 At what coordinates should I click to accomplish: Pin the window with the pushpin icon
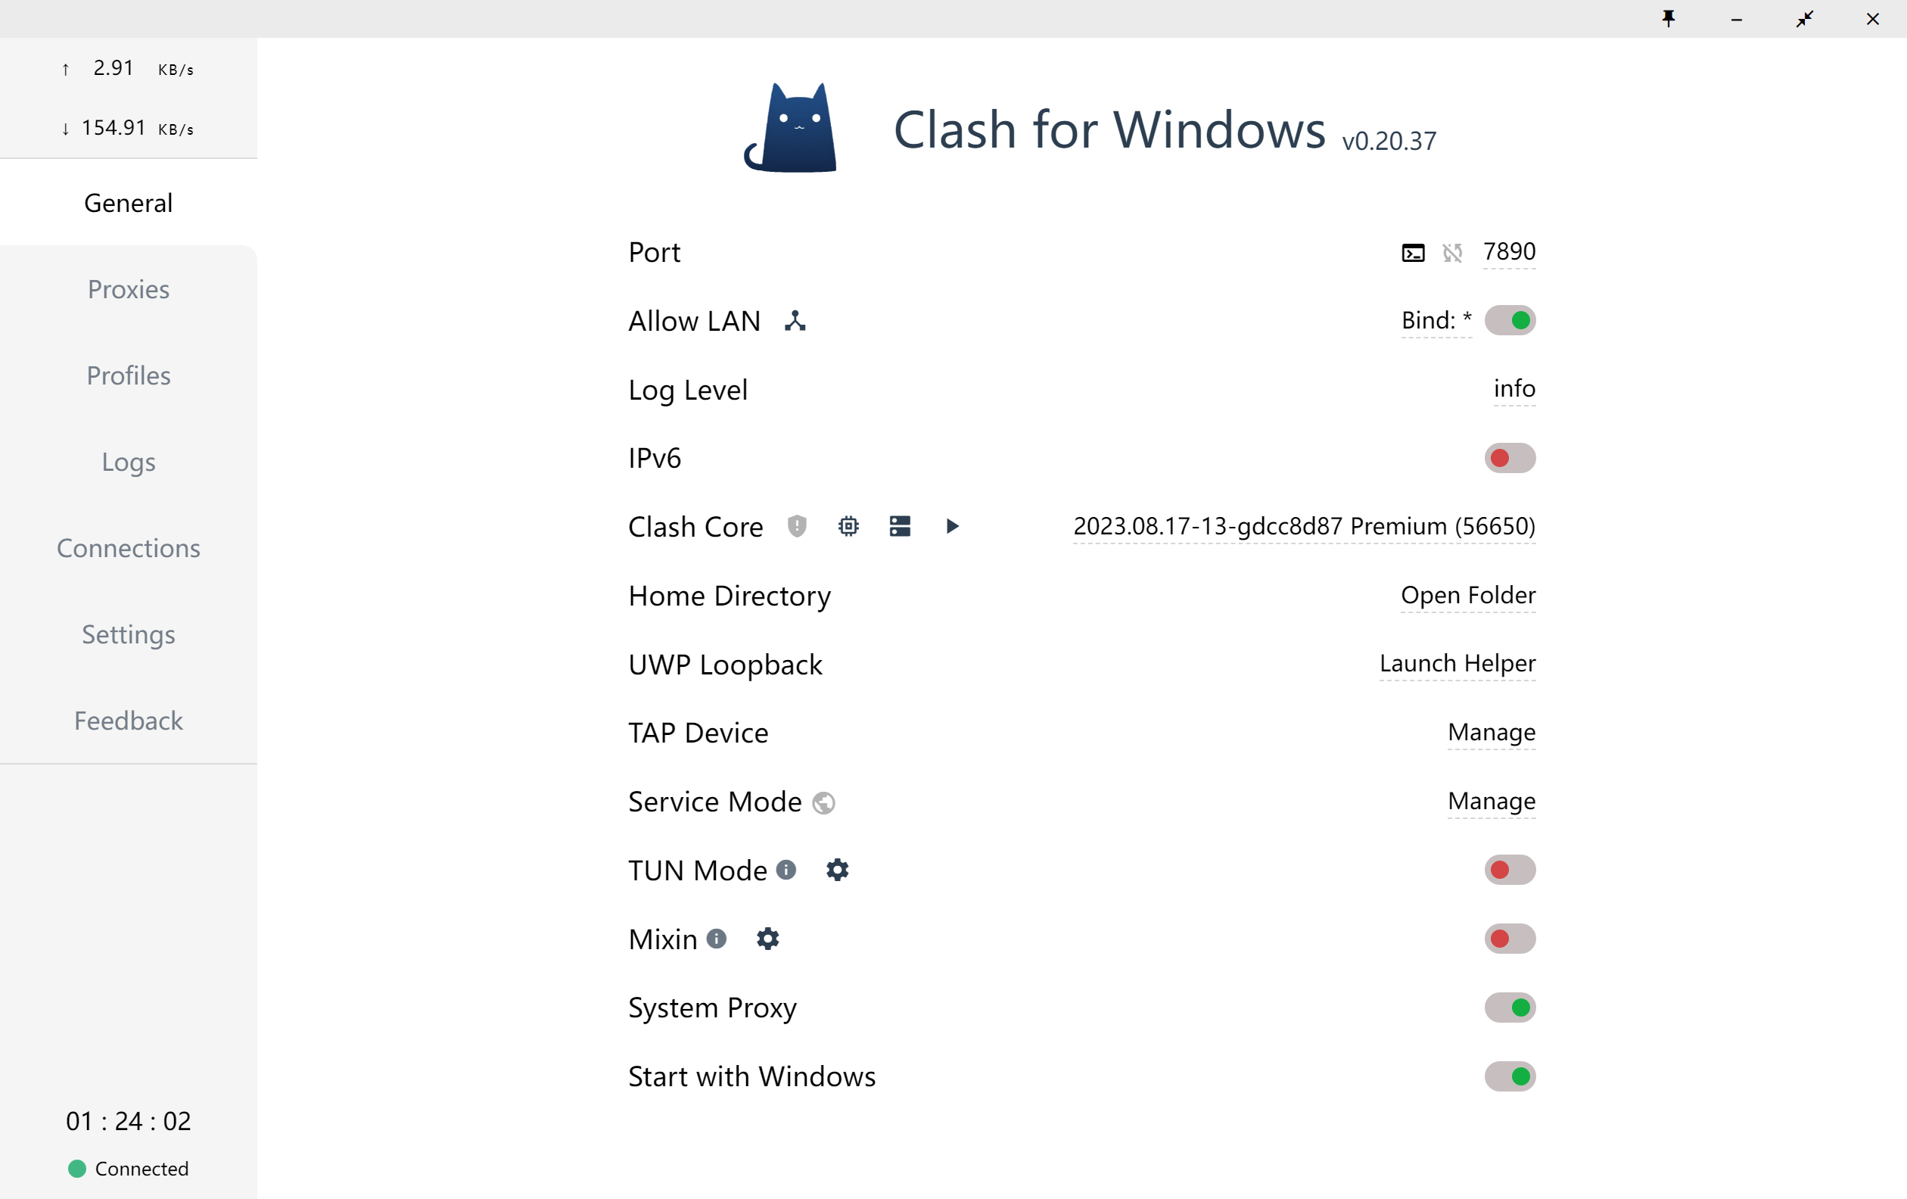pos(1669,18)
